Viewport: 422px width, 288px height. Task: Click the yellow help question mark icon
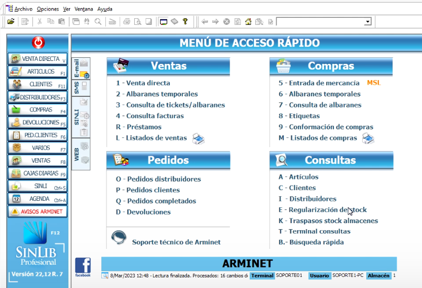pos(185,22)
